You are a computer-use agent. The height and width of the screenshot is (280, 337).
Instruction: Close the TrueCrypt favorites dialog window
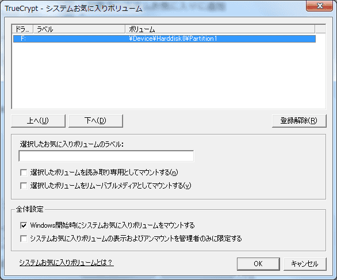[320, 6]
